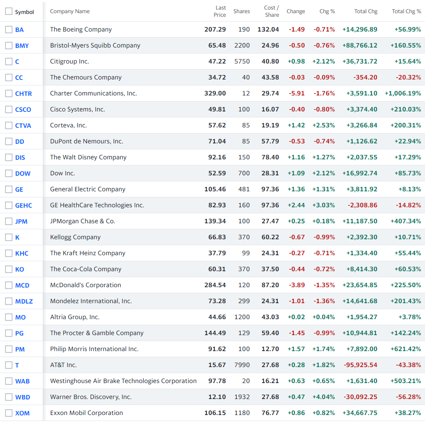Sort by the Total Chg header
The height and width of the screenshot is (423, 425).
pyautogui.click(x=366, y=11)
